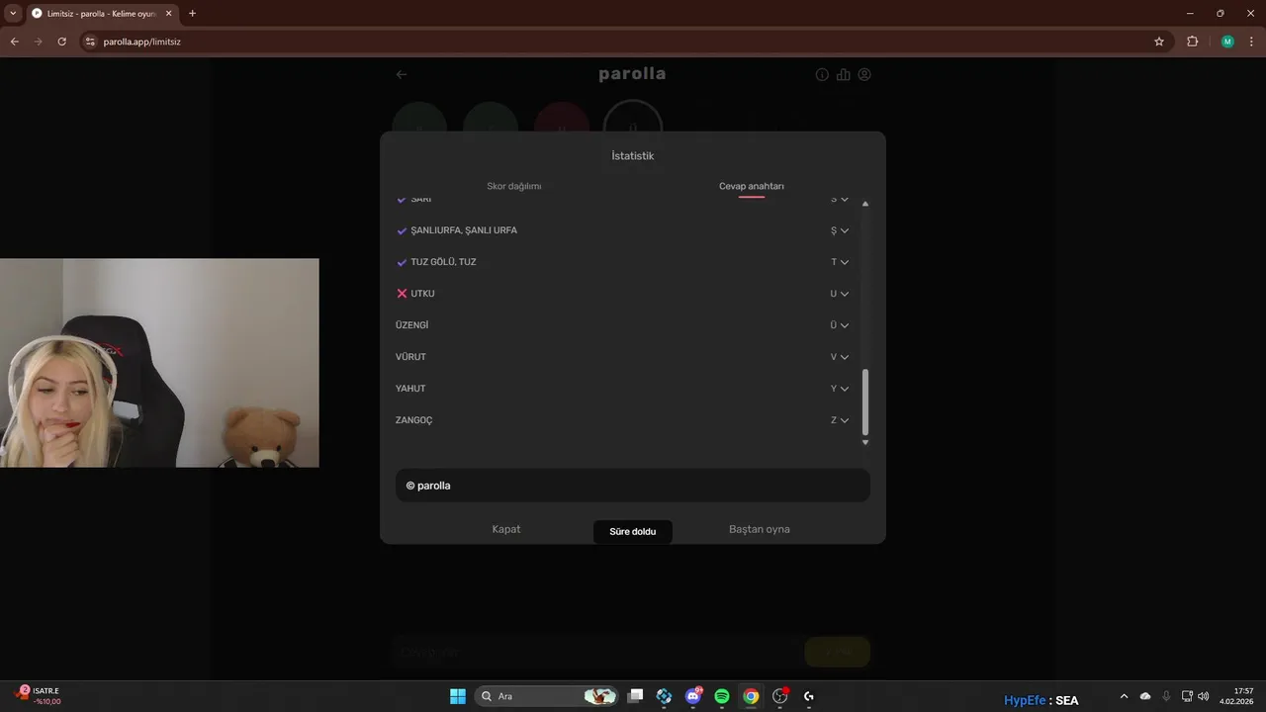Open the info icon in parolla header

coord(822,74)
